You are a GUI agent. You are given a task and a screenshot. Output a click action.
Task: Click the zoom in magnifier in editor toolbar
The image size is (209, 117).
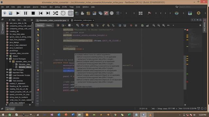(154, 25)
